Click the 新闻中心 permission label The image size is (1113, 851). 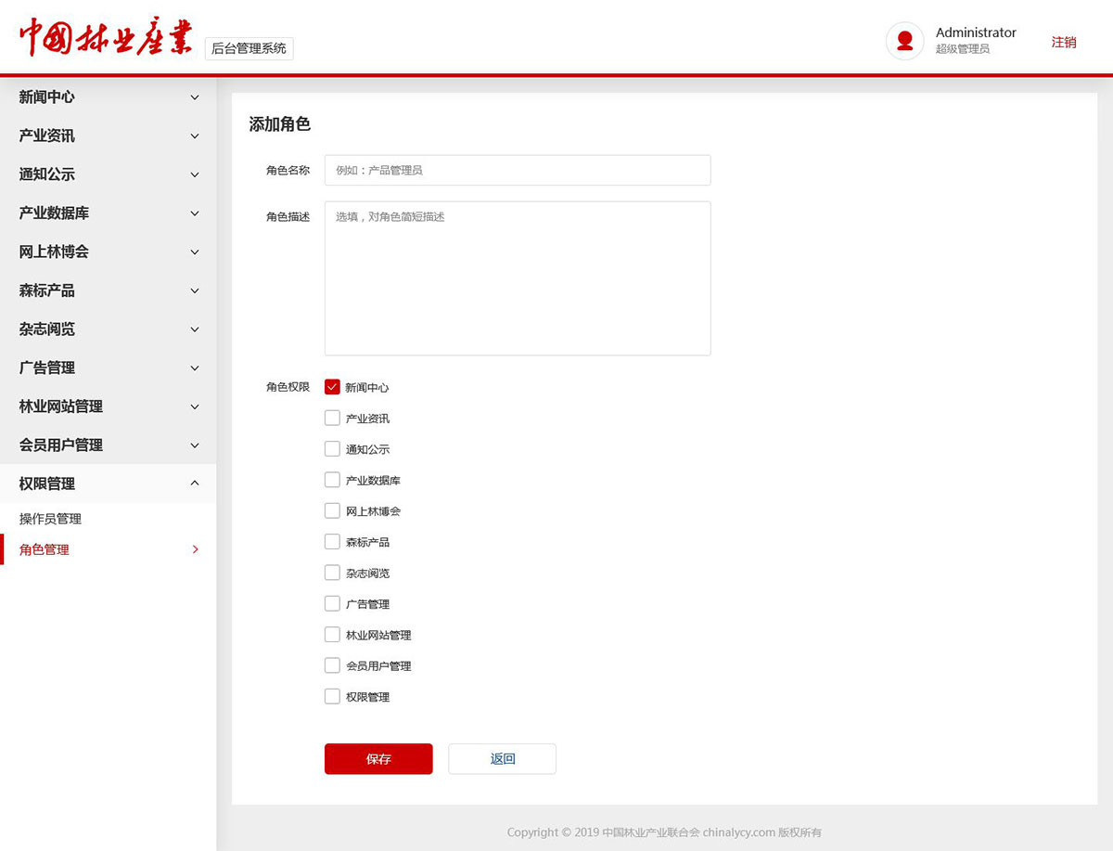pyautogui.click(x=367, y=388)
